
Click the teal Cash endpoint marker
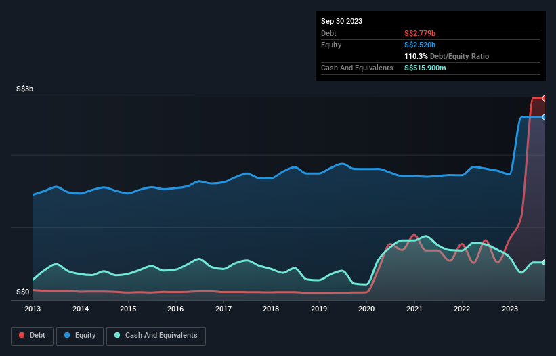click(544, 262)
